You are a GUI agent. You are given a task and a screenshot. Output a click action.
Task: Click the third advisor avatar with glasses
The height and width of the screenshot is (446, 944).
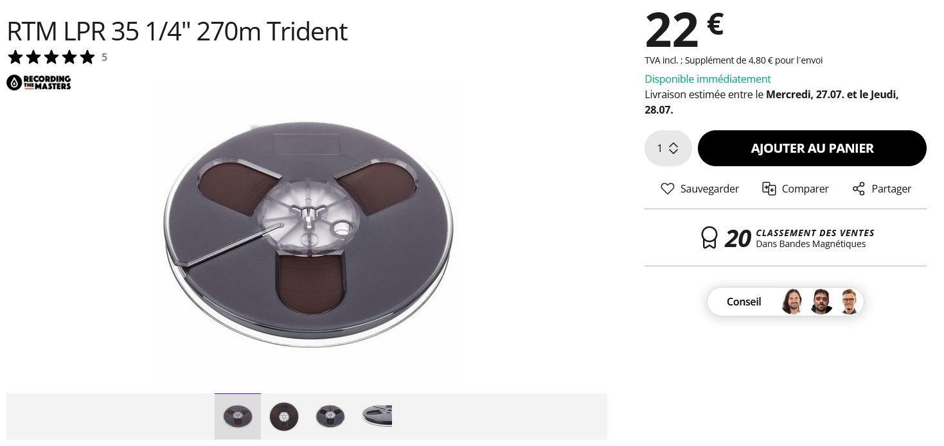(x=849, y=302)
